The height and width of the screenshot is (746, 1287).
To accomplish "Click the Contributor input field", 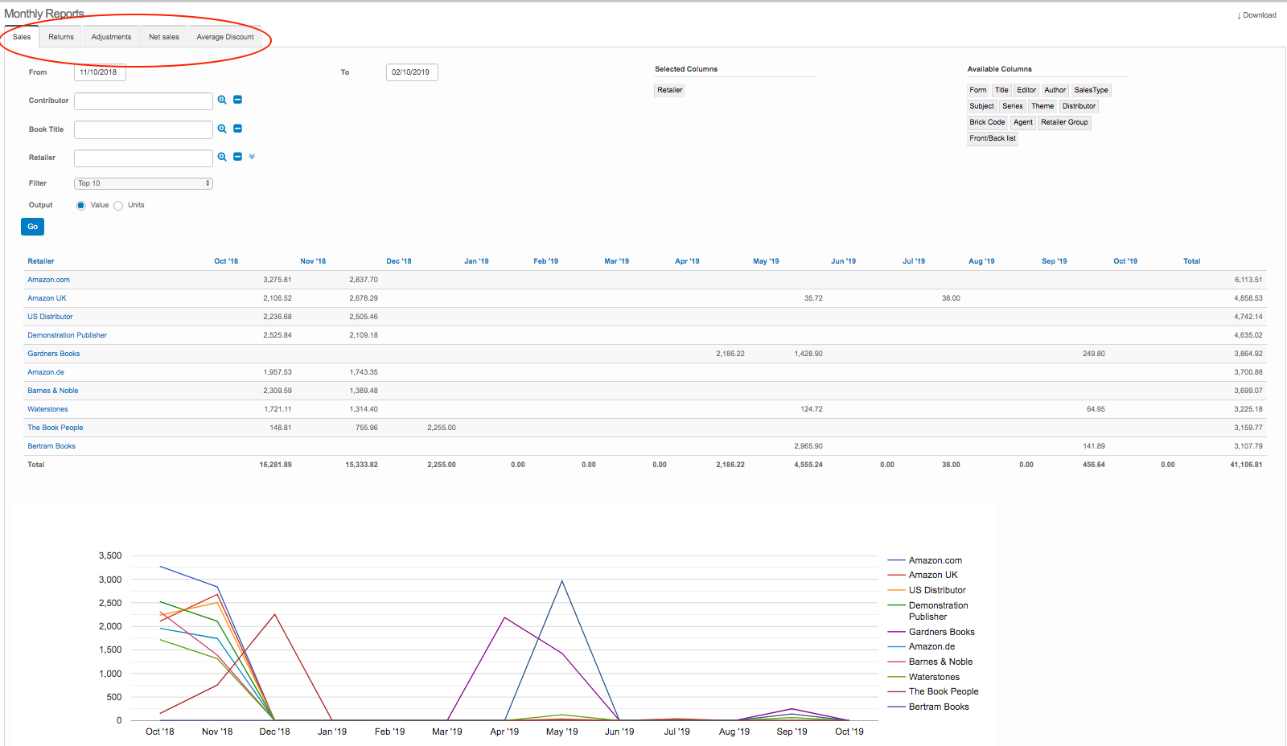I will click(143, 100).
